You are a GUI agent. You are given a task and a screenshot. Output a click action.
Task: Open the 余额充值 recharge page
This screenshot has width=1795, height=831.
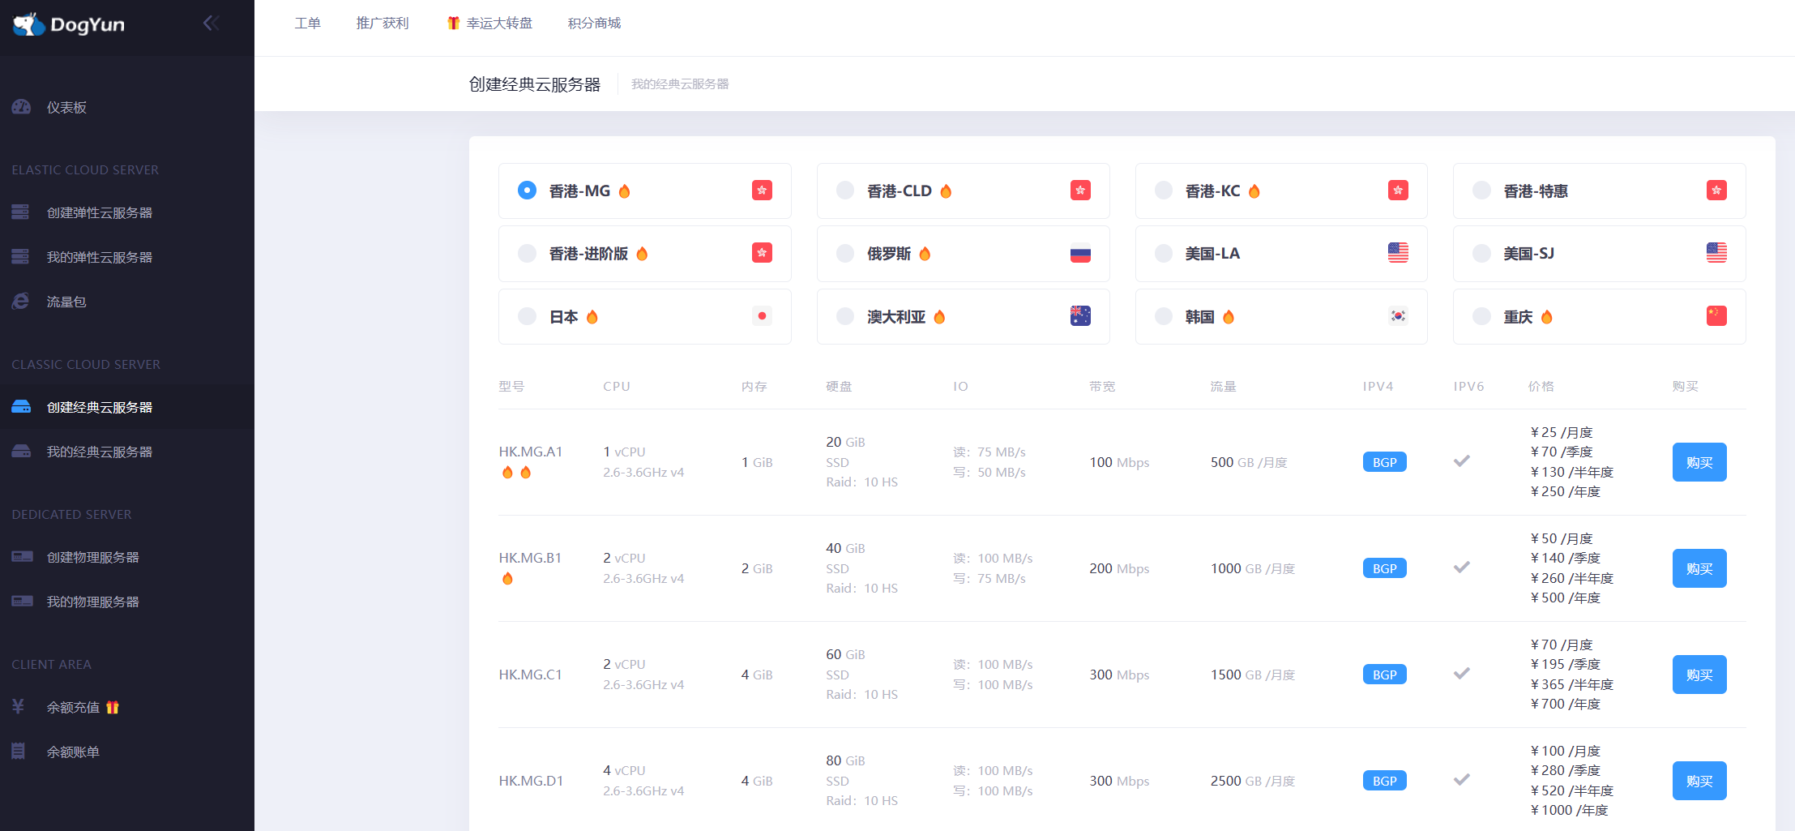click(77, 706)
